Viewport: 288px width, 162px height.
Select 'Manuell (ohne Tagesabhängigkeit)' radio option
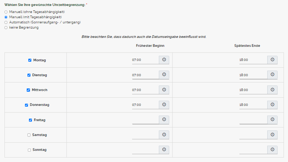6,12
